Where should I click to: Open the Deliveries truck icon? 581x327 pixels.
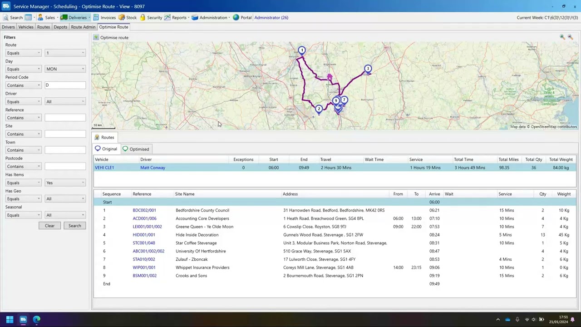click(64, 17)
